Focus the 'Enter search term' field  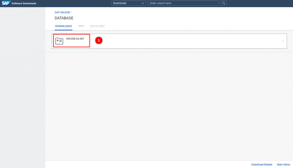[183, 3]
